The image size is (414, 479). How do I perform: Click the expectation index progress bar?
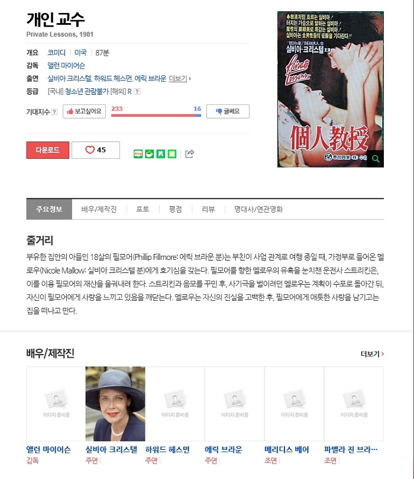pos(156,115)
